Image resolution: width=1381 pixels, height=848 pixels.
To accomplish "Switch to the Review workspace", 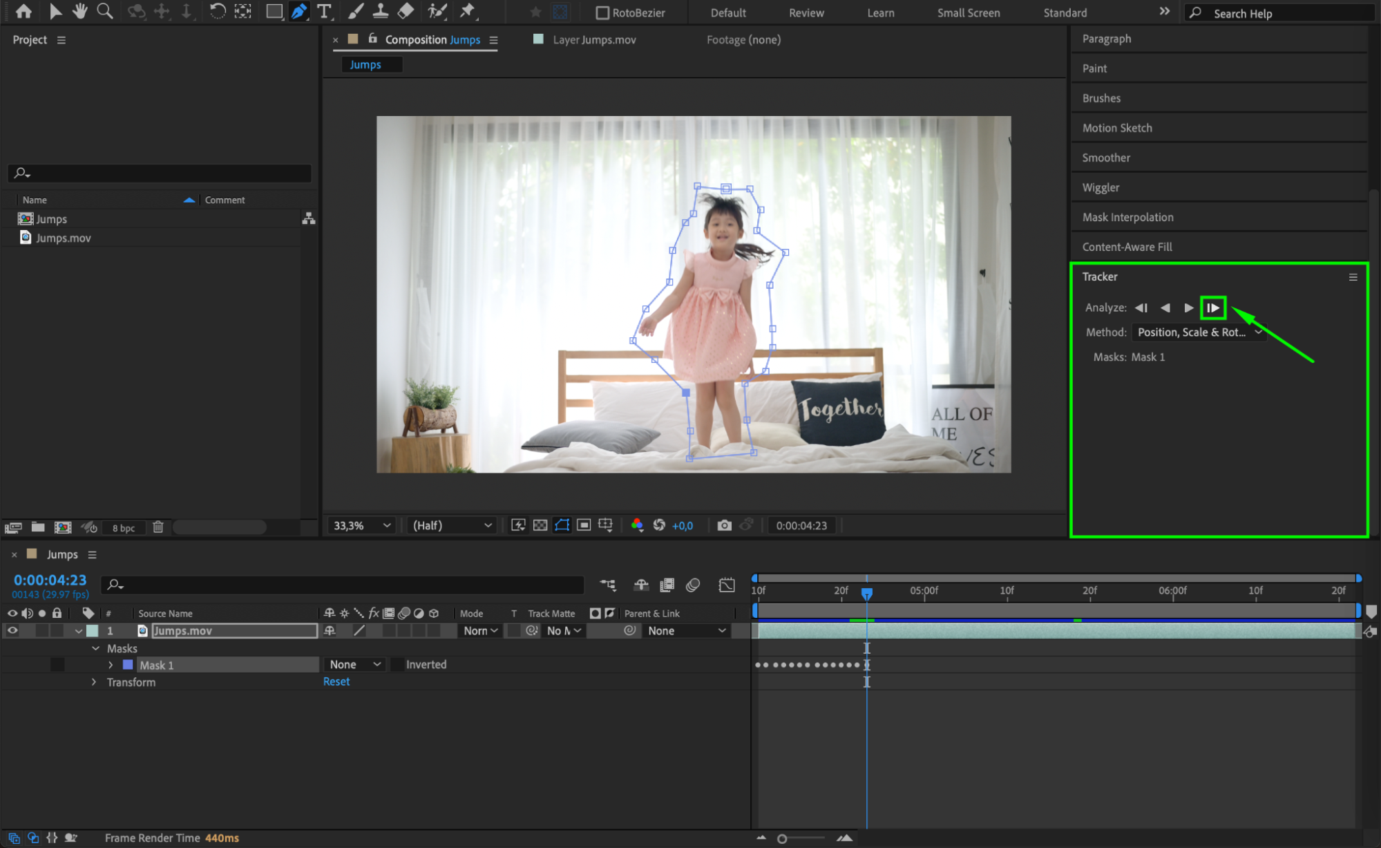I will click(x=806, y=13).
